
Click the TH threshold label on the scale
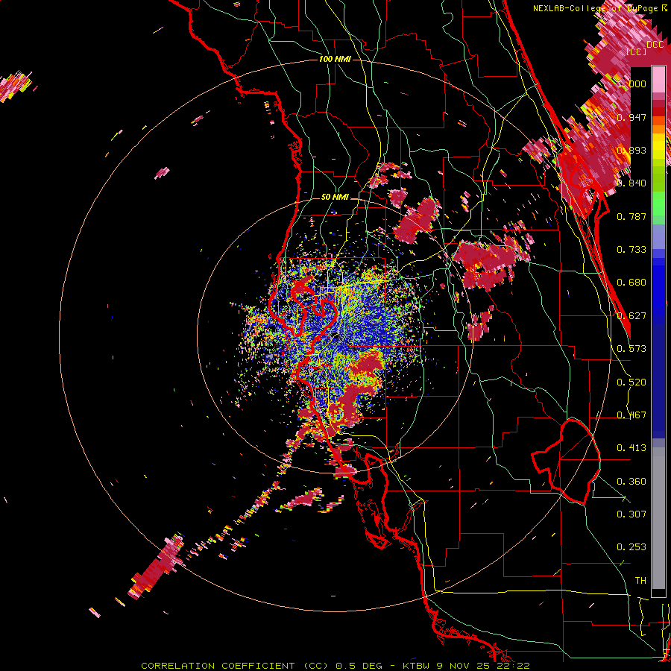click(x=640, y=581)
